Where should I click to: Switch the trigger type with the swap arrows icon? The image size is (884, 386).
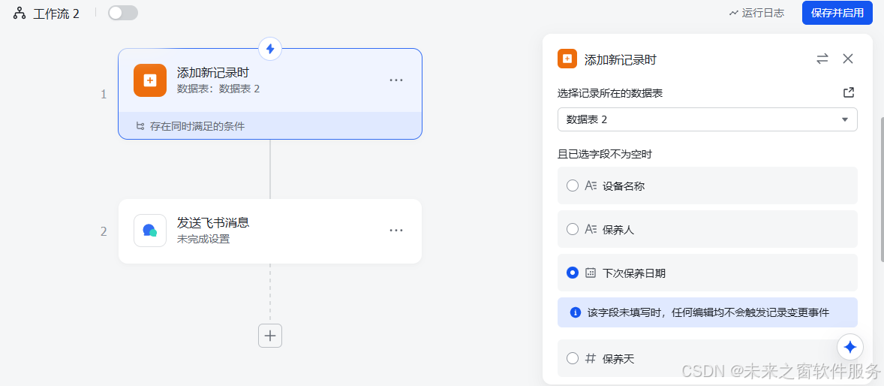[x=822, y=59]
